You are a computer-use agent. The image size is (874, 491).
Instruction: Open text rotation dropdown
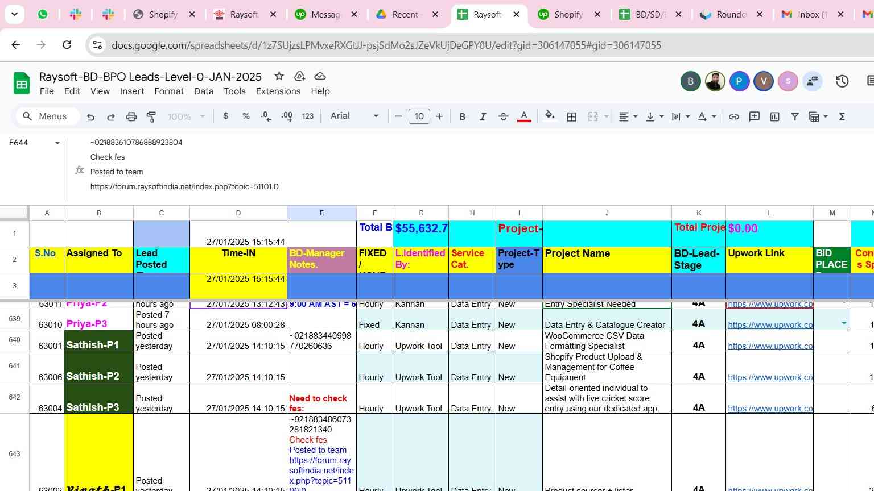(707, 116)
